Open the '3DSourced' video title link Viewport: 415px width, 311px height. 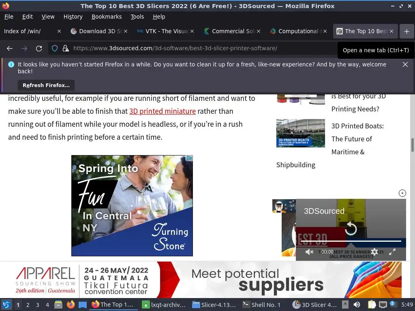(x=324, y=211)
